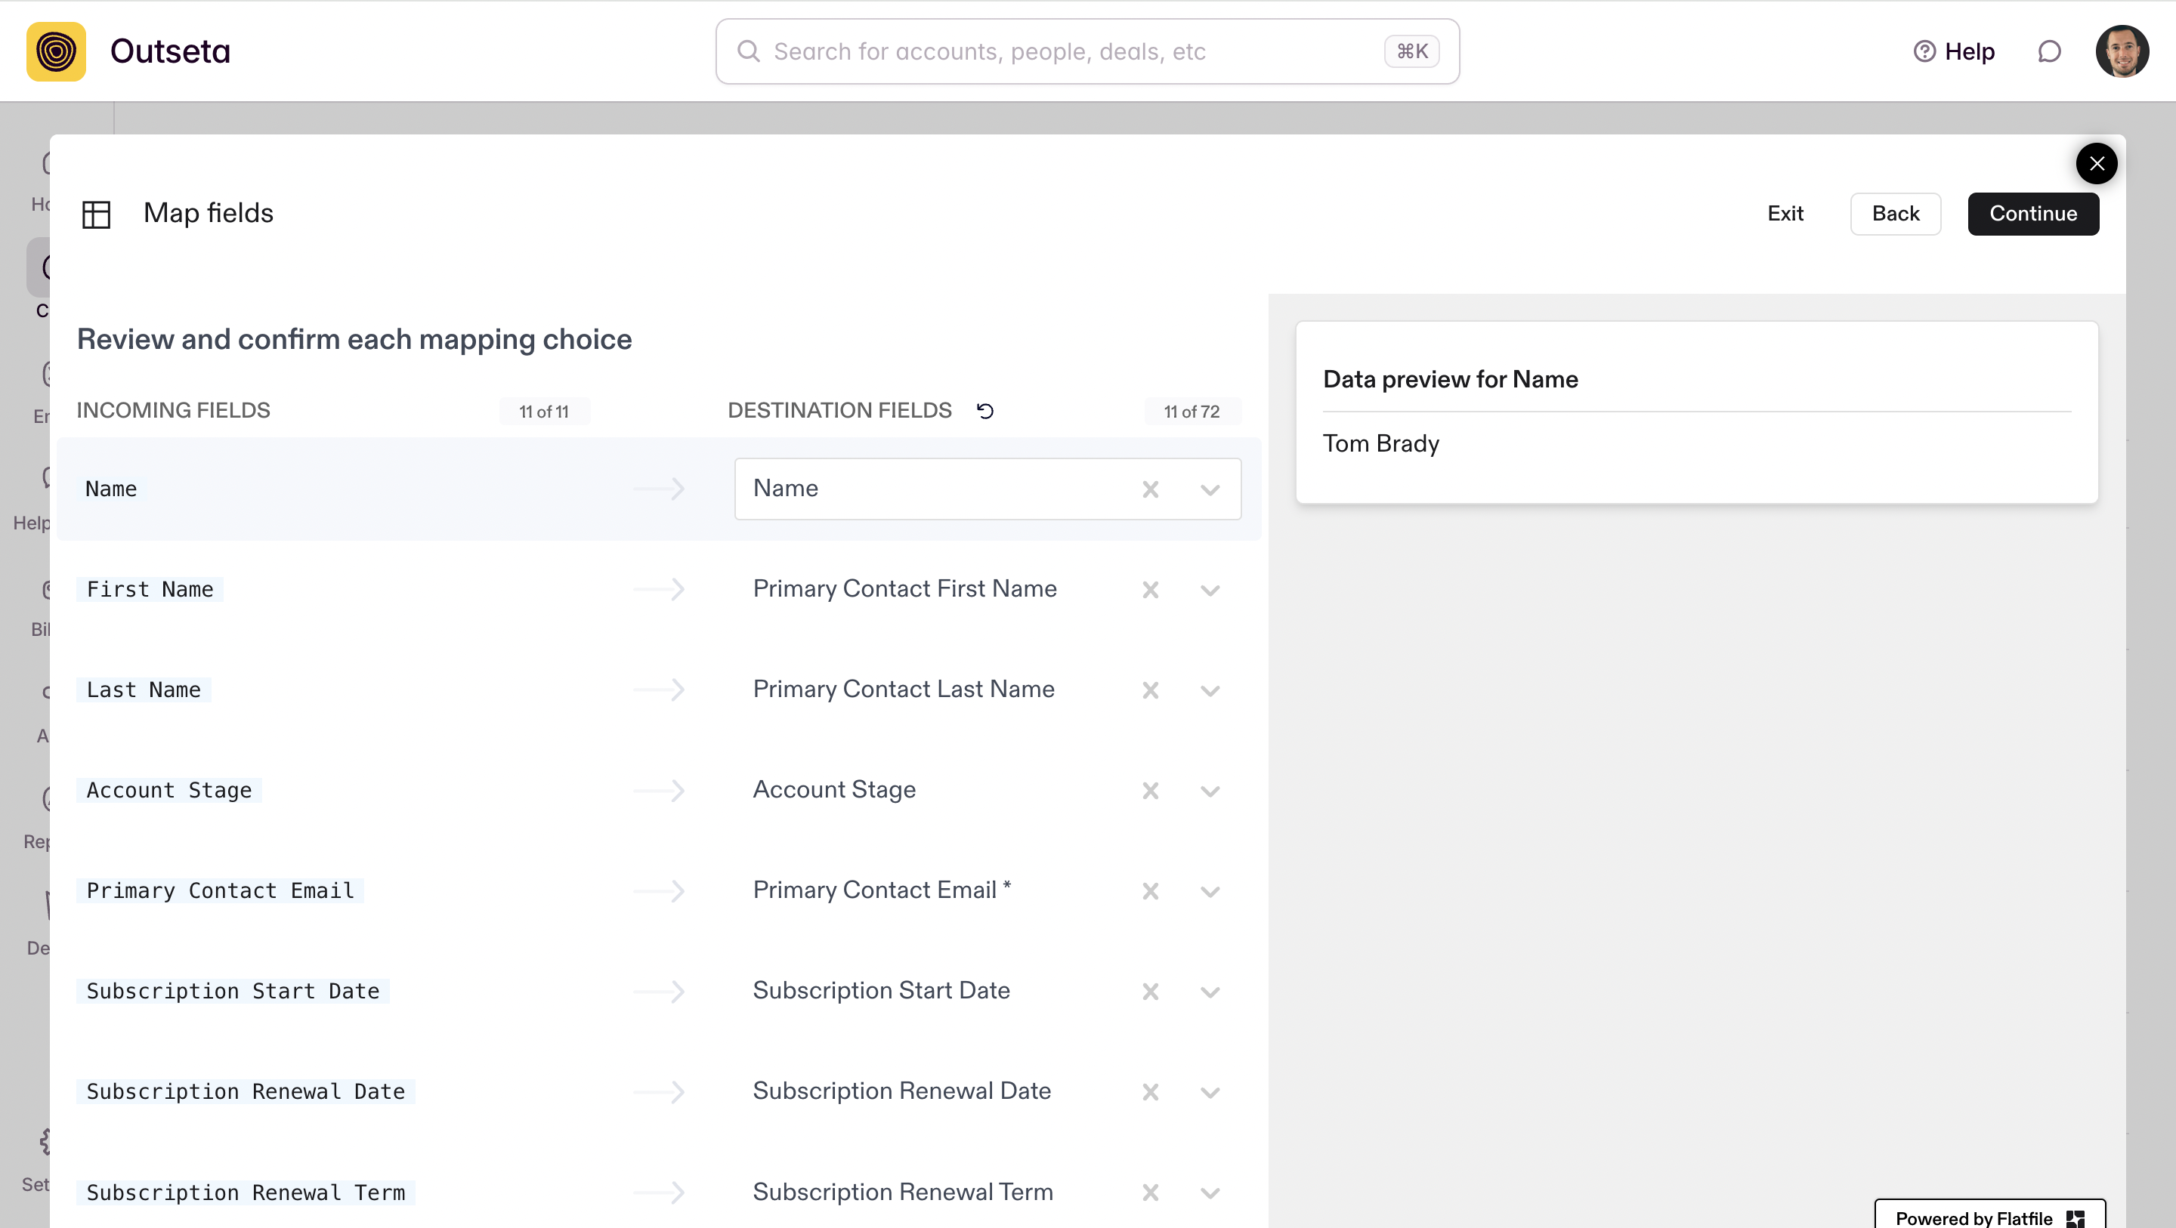Screen dimensions: 2176x1228
Task: Remove Primary Contact First Name mapping
Action: coord(1150,590)
